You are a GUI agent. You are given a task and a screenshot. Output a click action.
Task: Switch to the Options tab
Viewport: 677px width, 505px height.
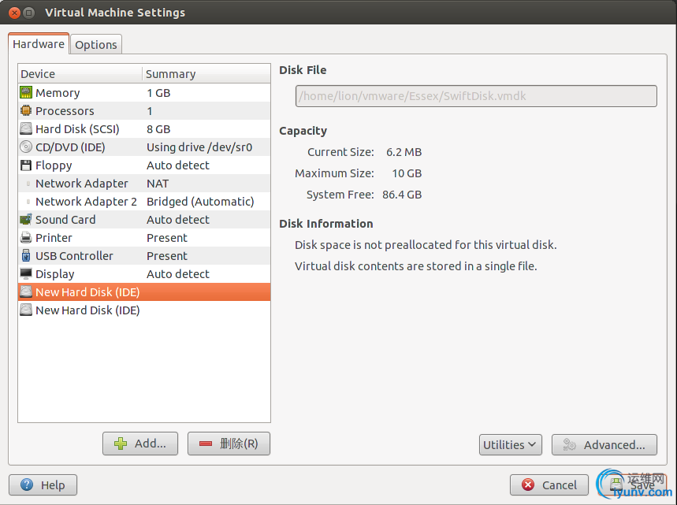tap(96, 45)
